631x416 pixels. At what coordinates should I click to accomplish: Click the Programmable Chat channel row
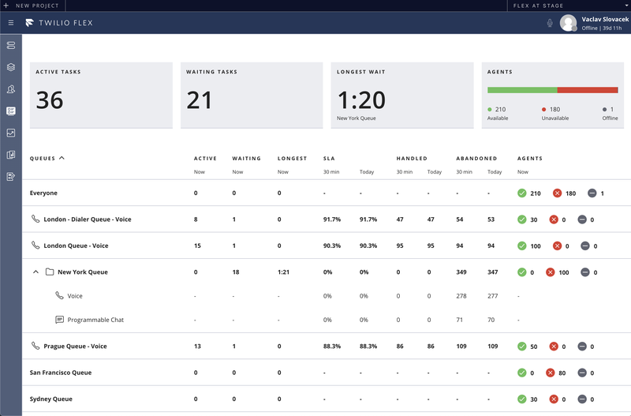[x=95, y=320]
